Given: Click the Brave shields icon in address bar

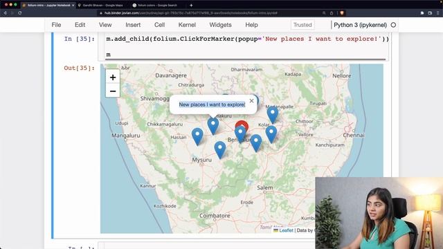Looking at the screenshot, I should (x=342, y=13).
